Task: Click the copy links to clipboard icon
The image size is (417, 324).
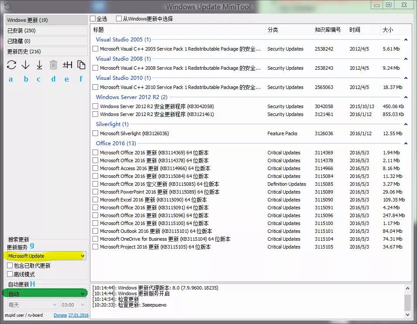Action: click(x=81, y=65)
